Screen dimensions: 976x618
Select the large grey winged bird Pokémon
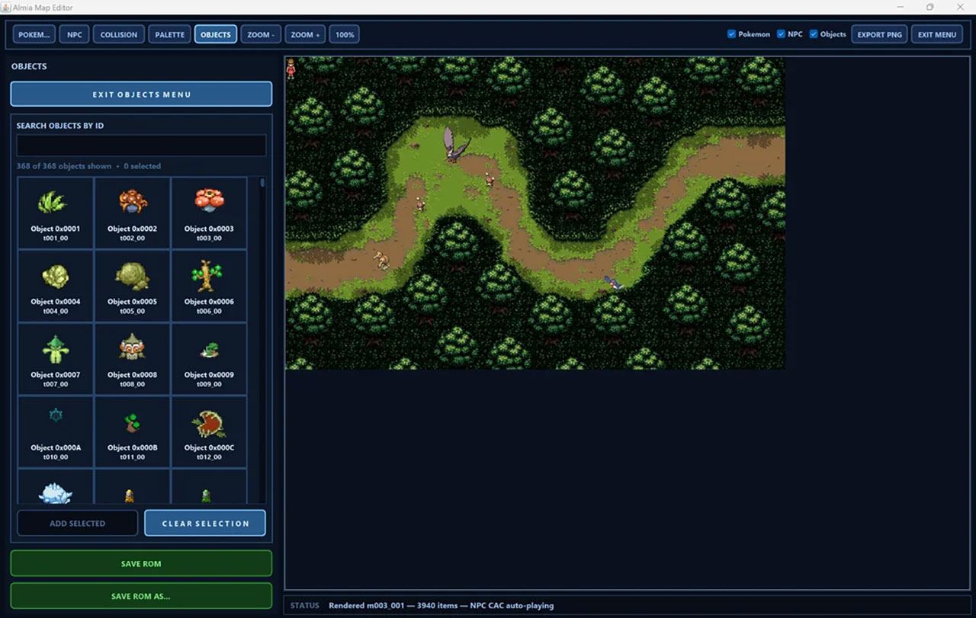pos(455,144)
